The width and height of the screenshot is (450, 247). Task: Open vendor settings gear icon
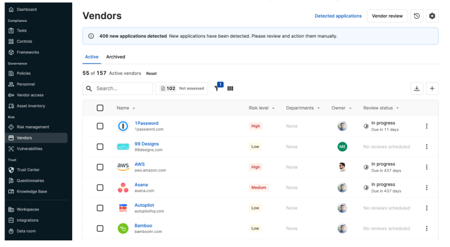[432, 16]
